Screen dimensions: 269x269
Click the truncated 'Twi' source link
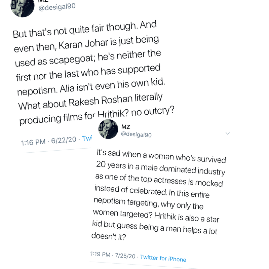[87, 138]
